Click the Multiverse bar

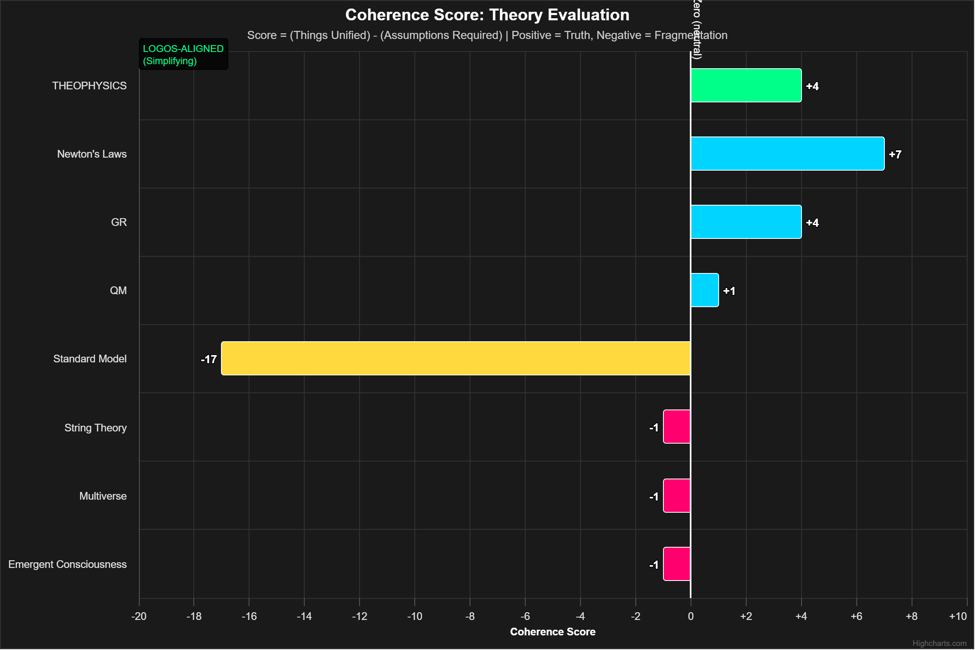(676, 495)
